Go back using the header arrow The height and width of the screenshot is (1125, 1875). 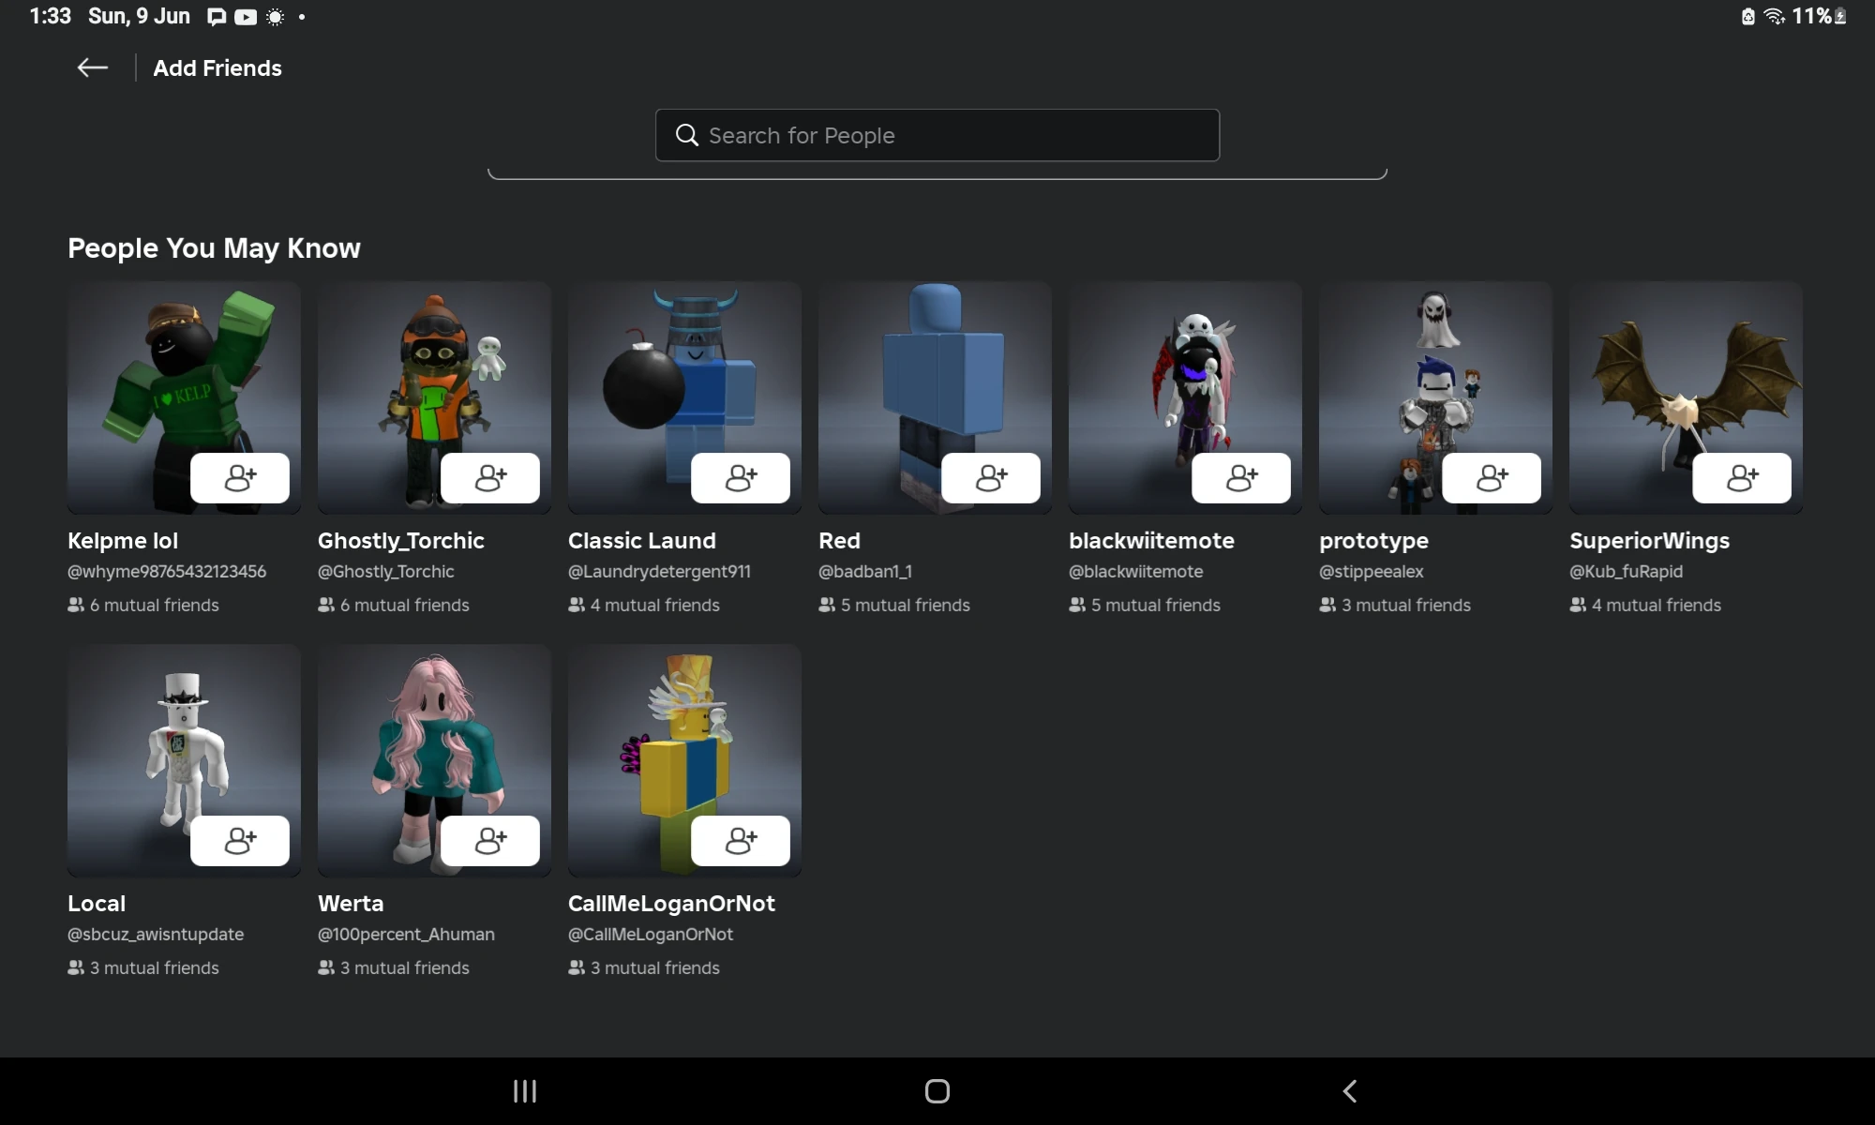(92, 67)
